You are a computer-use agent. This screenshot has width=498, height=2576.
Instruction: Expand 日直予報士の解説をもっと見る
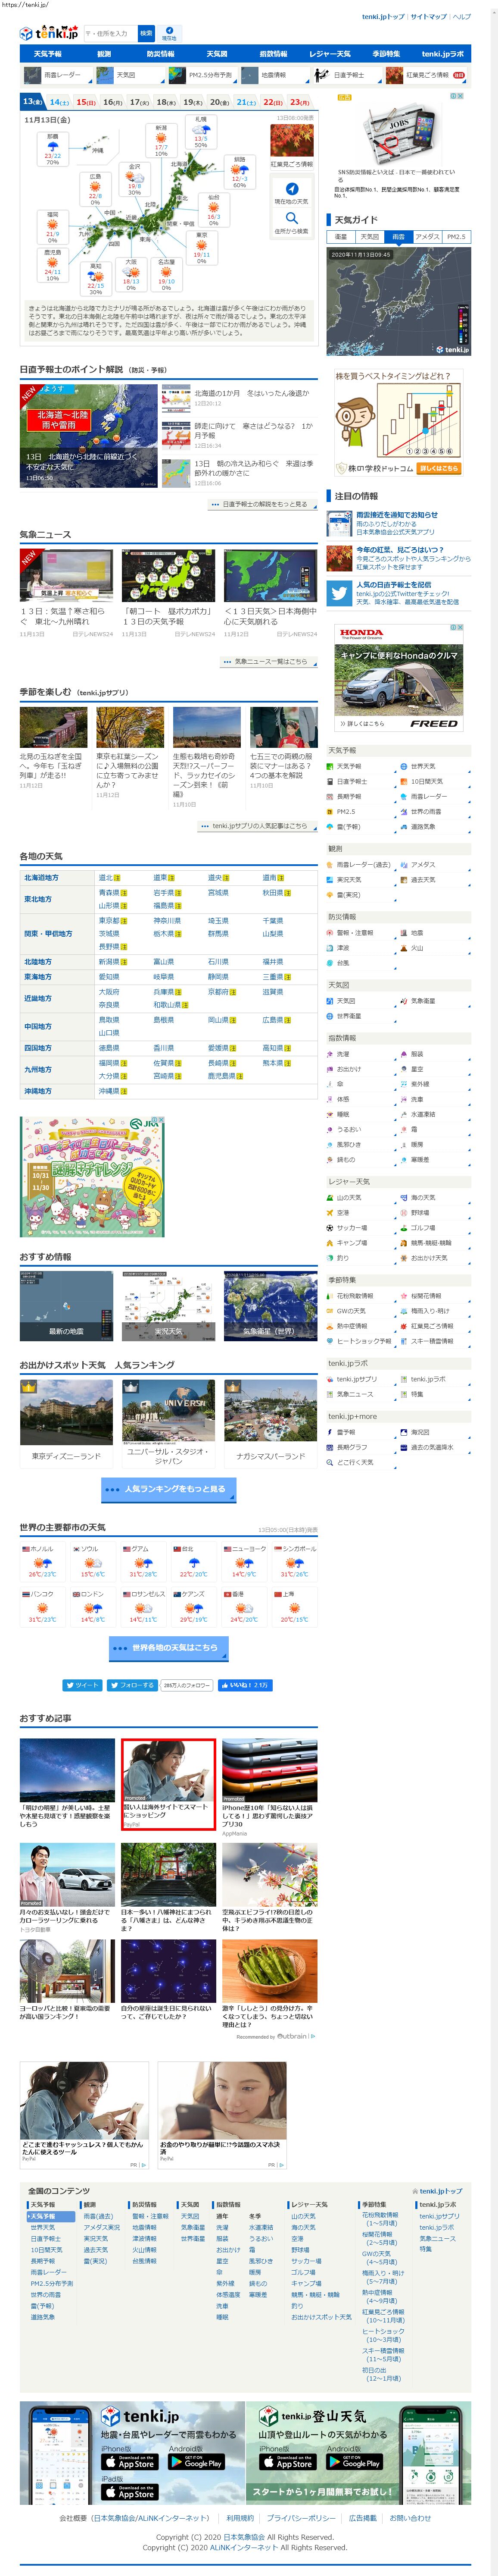259,504
